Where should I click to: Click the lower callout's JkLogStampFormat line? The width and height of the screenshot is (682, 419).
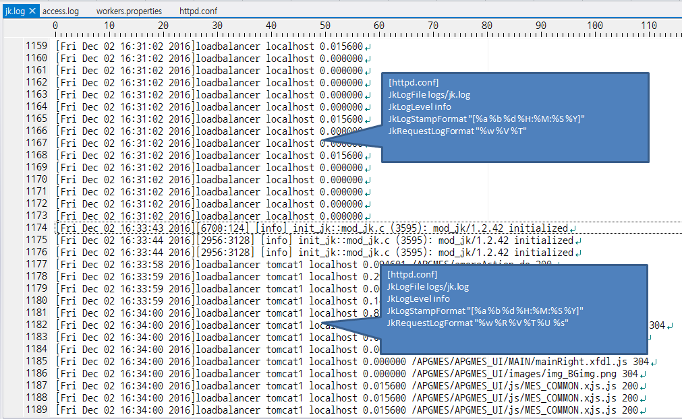[485, 311]
